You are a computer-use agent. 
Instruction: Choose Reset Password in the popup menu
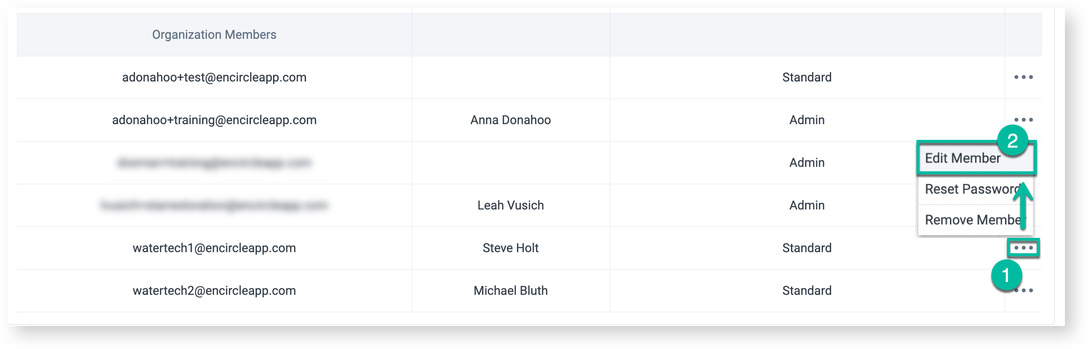[x=970, y=189]
